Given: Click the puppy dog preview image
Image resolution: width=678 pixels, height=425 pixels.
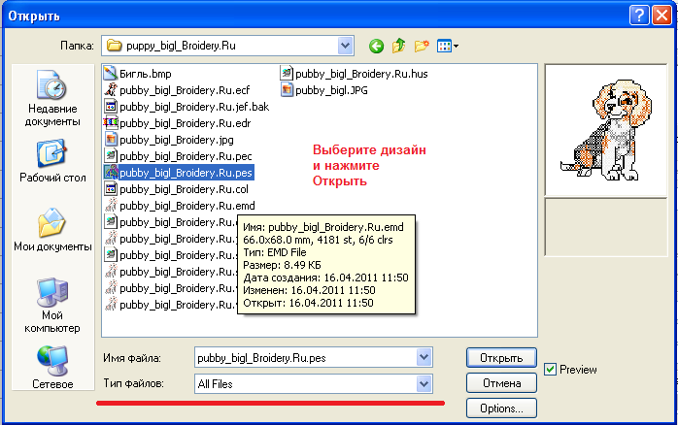Looking at the screenshot, I should [x=605, y=130].
